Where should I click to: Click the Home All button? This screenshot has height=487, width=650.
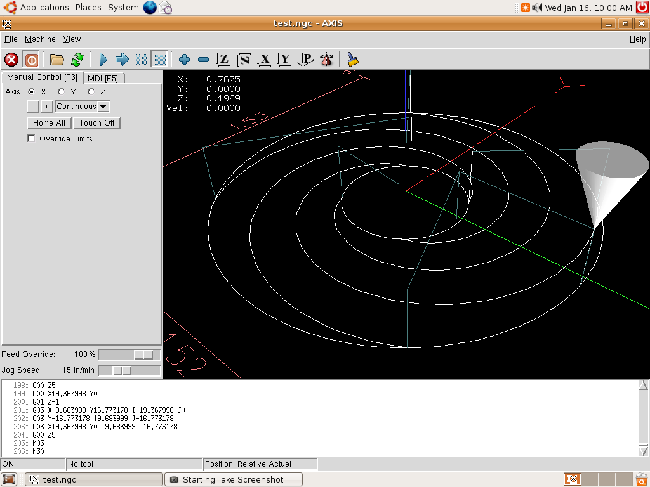pyautogui.click(x=49, y=123)
